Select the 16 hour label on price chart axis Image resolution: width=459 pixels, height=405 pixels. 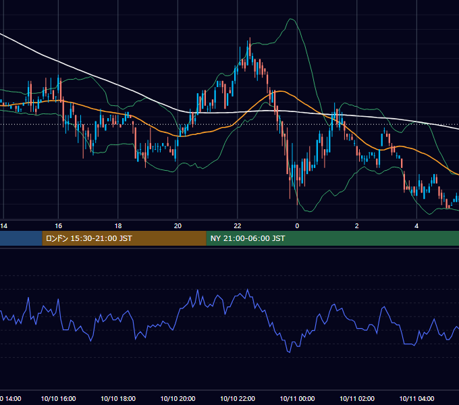58,226
